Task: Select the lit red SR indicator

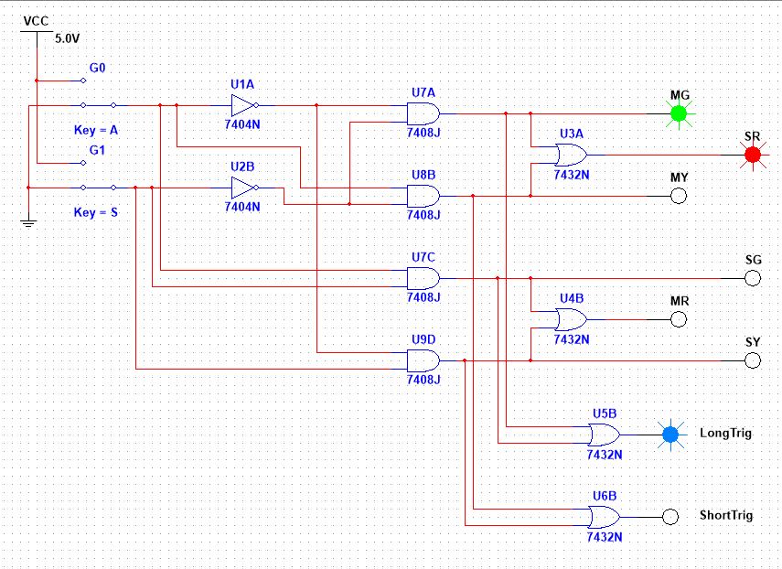Action: pos(752,154)
